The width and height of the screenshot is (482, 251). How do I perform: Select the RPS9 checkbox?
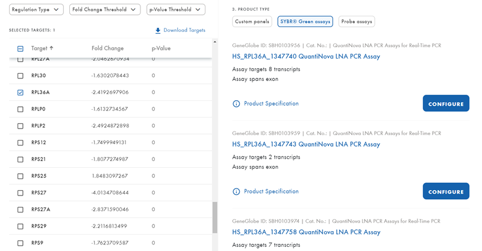[x=20, y=243]
